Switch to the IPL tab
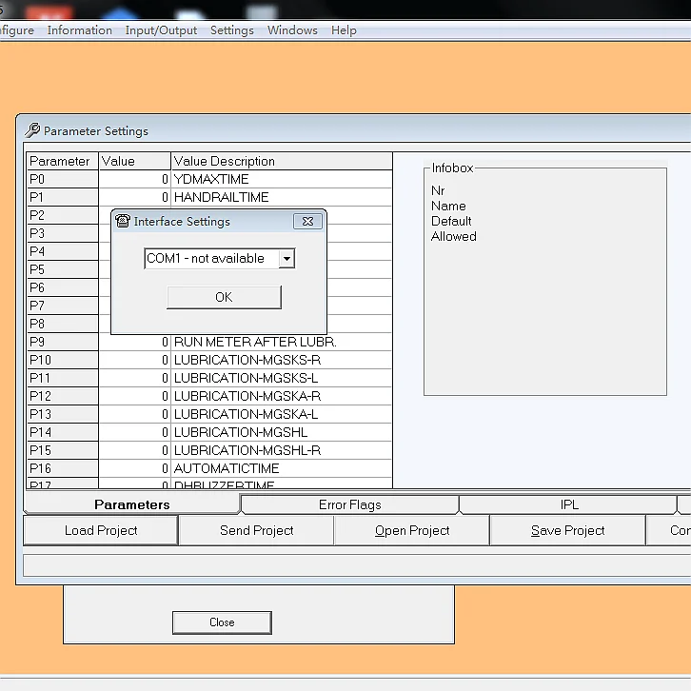 point(568,504)
